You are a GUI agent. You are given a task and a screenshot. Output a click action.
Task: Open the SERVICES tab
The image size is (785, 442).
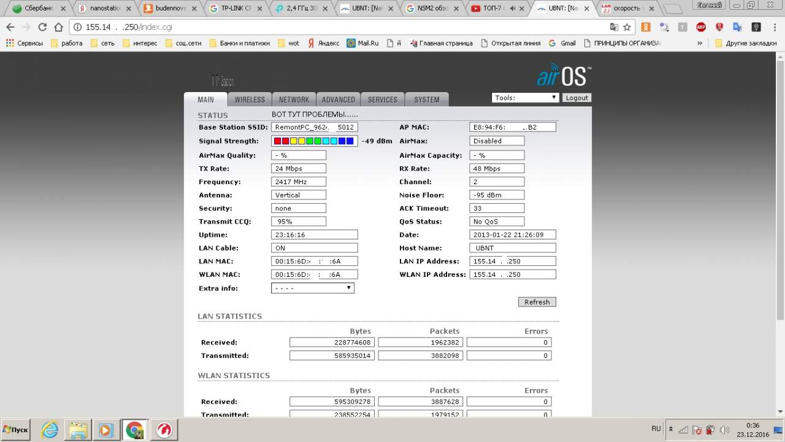pos(382,99)
